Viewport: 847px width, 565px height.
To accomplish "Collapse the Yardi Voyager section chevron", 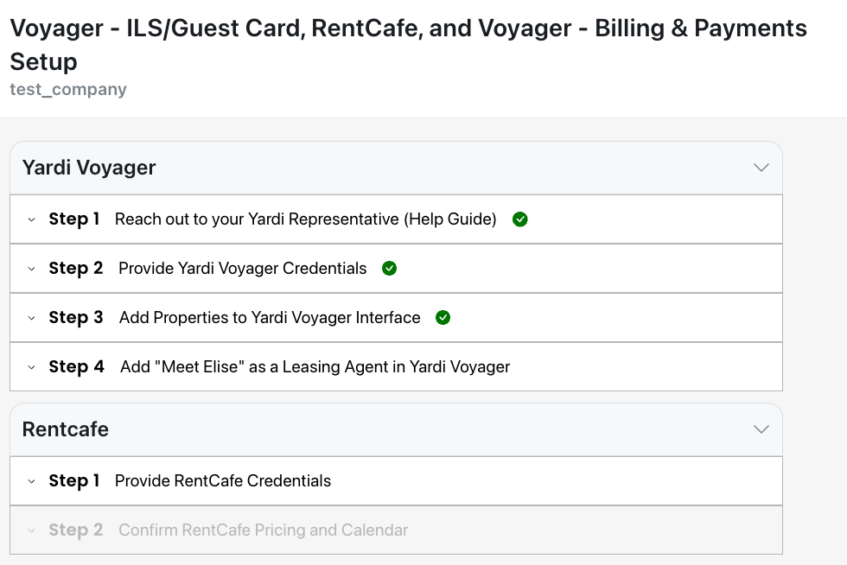I will point(761,168).
